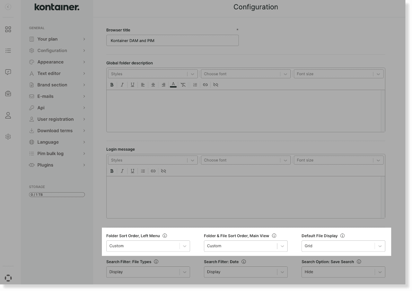Click the help life-ring icon at bottom left
This screenshot has width=412, height=291.
(8, 278)
